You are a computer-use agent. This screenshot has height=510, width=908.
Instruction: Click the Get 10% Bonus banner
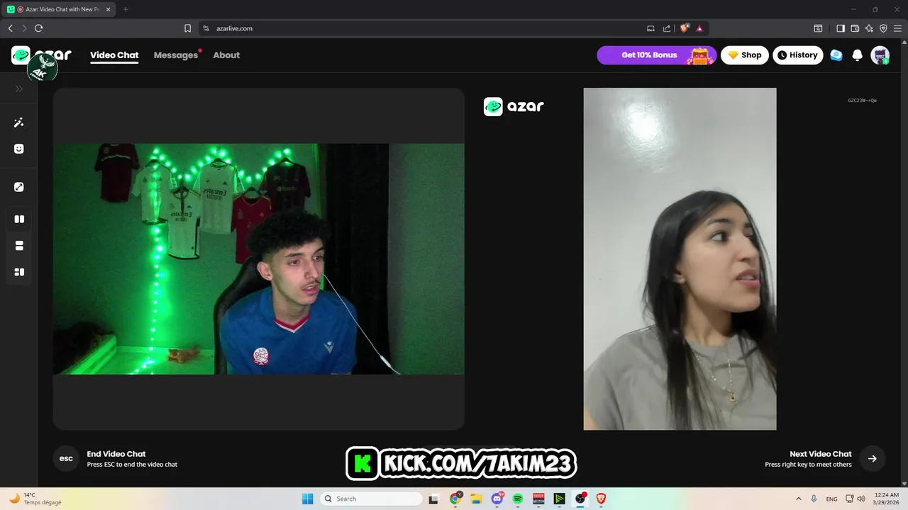tap(656, 55)
